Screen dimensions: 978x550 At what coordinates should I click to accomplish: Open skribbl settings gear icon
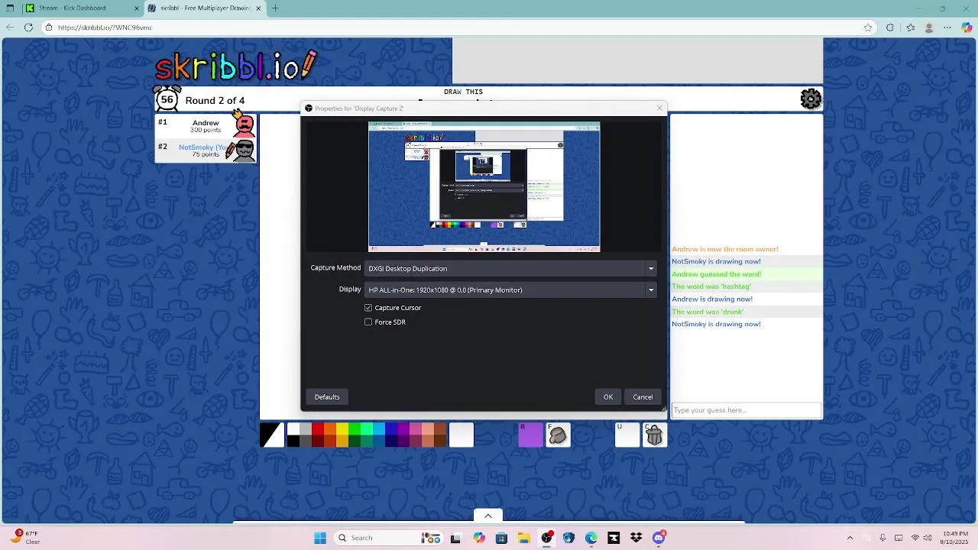pos(811,99)
